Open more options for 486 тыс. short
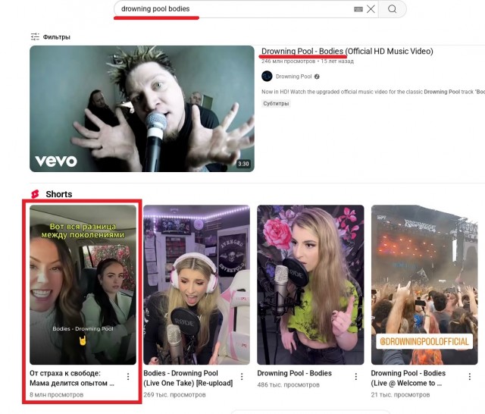Screen dimensions: 485x414 [x=356, y=376]
